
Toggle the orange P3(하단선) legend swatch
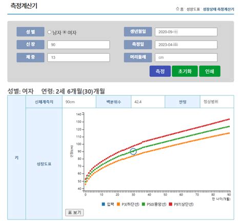click(118, 204)
